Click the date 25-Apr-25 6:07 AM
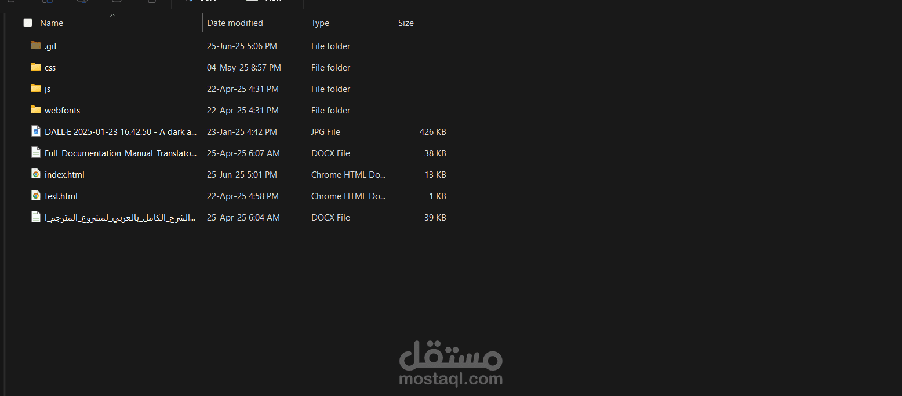 click(243, 153)
